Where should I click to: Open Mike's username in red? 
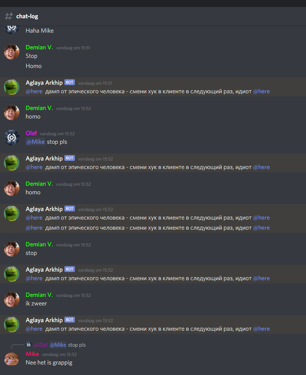click(32, 354)
